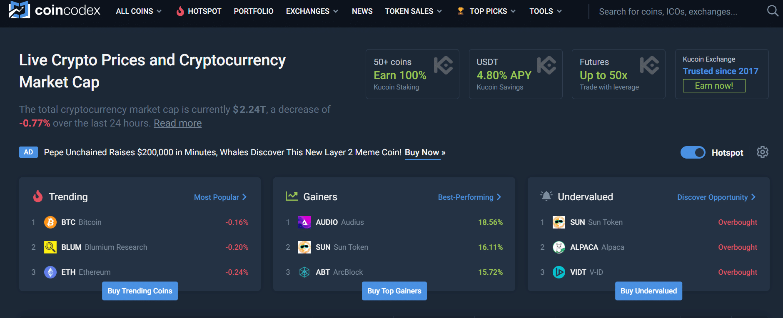
Task: Click the Blumium Research coin icon
Action: pyautogui.click(x=50, y=247)
